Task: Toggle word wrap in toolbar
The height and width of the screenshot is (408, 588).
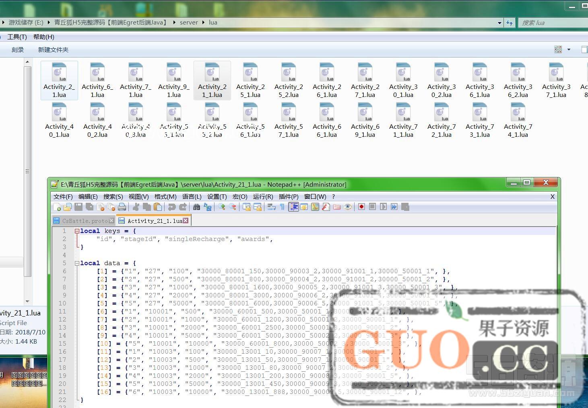Action: click(x=271, y=207)
